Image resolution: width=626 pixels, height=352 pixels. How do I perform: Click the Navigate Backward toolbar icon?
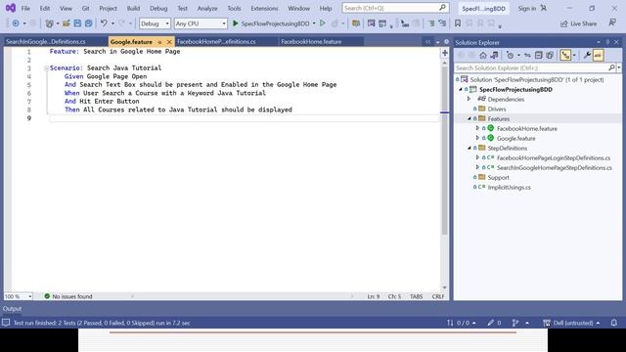tap(16, 23)
